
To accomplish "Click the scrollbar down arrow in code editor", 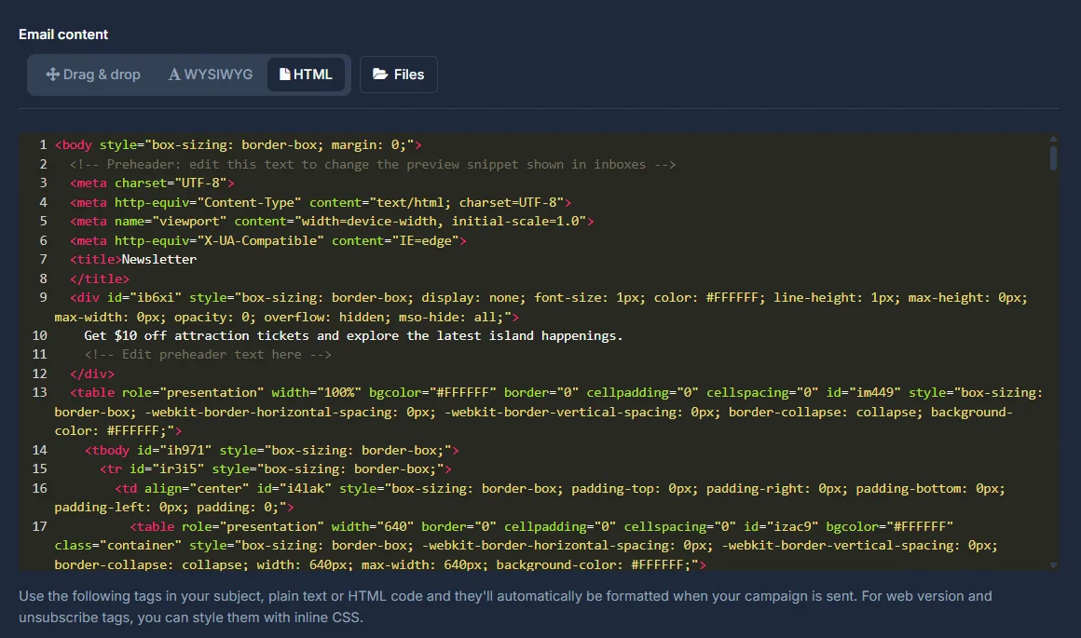I will [x=1053, y=565].
